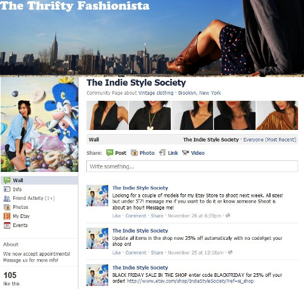304x289 pixels.
Task: Switch wall filter to Everyone (Most Recent)
Action: coord(269,140)
